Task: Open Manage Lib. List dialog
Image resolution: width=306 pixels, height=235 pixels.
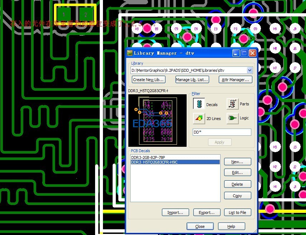Action: (192, 80)
